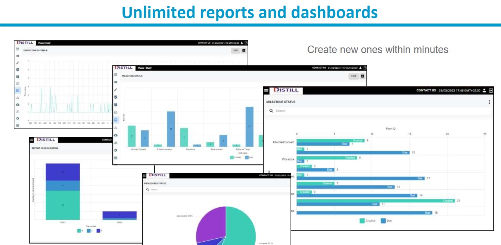Screen dimensions: 501x245
Task: Click CONTACT US in the large Milestone Status window
Action: click(x=426, y=90)
